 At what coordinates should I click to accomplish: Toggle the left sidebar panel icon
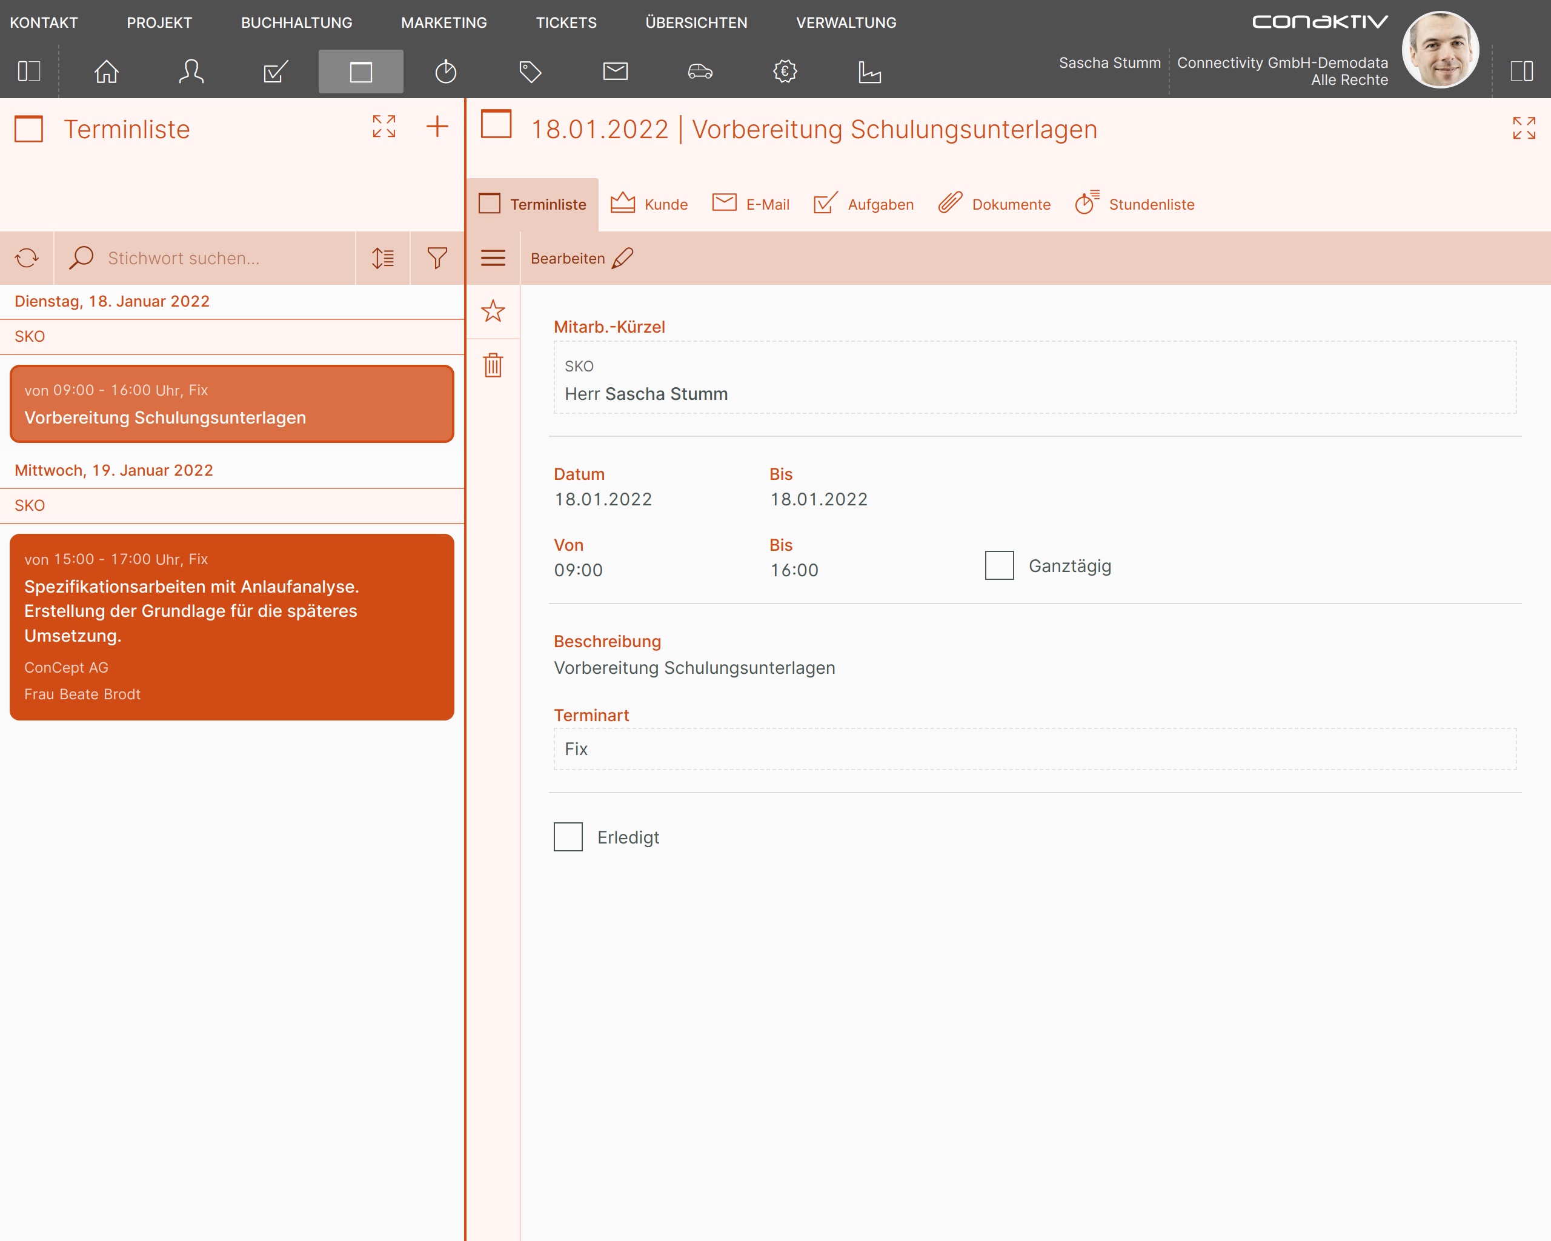pos(28,72)
